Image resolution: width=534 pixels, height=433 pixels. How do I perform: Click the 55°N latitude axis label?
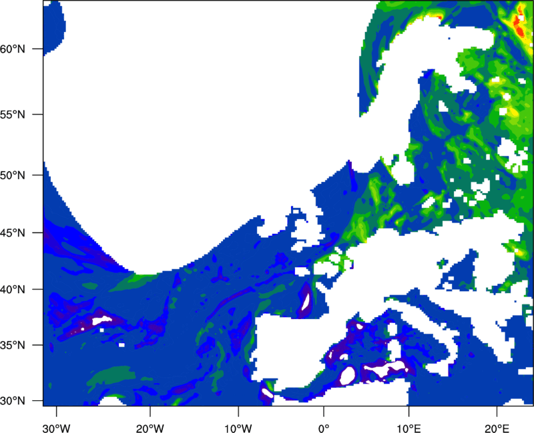point(13,115)
